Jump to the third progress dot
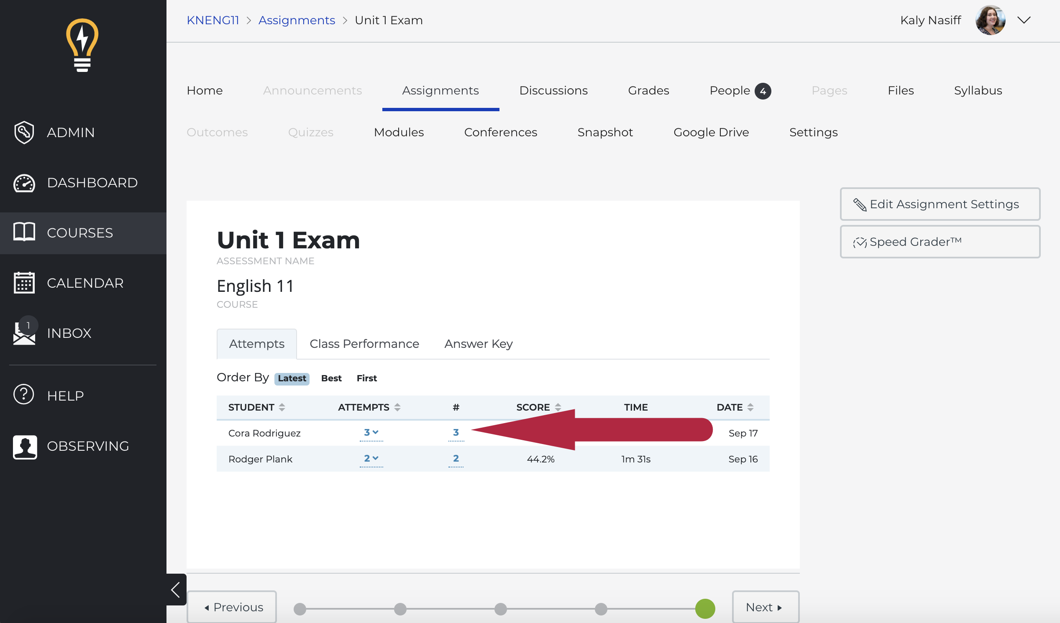The height and width of the screenshot is (623, 1060). point(501,609)
